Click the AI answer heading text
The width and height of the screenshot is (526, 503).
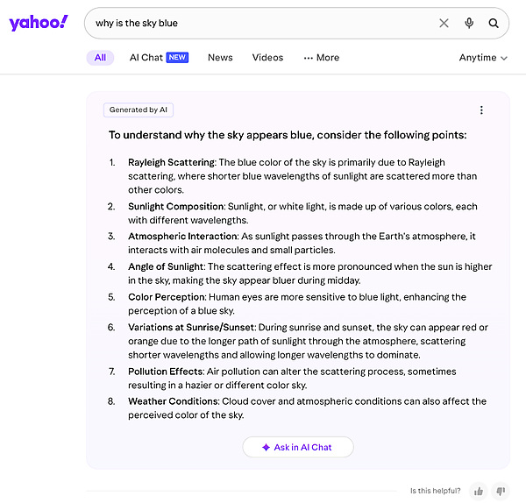coord(288,136)
